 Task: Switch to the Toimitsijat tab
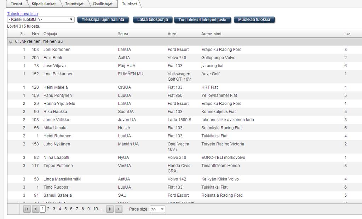click(74, 4)
